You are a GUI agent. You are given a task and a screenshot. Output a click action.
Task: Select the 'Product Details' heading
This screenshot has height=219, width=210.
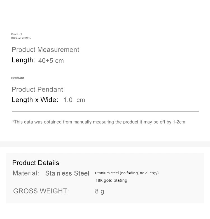(36, 163)
